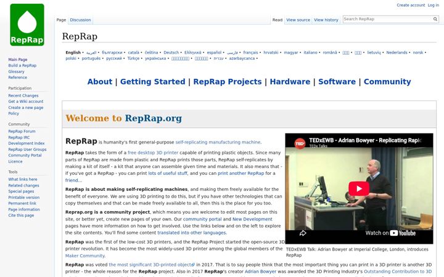Open the Policy sidebar link
Image resolution: width=444 pixels, height=277 pixels.
tap(14, 113)
